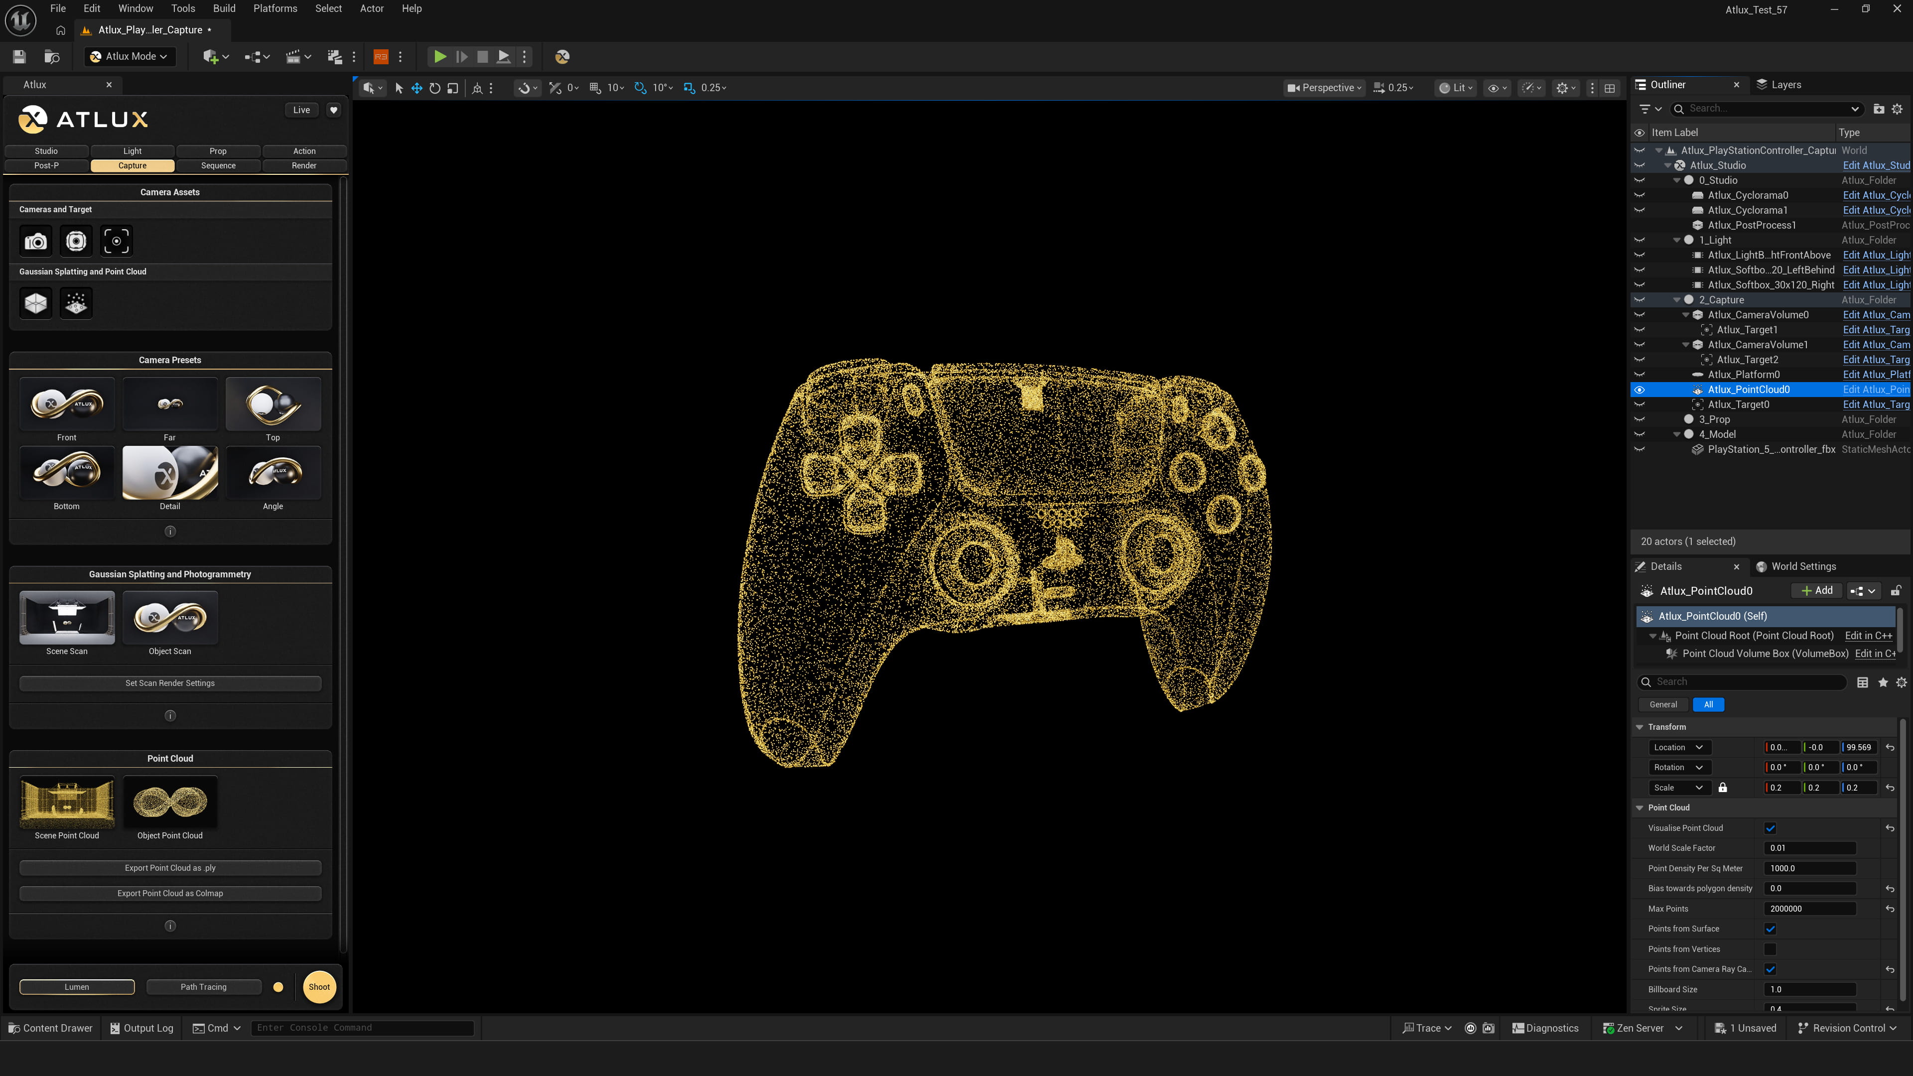The width and height of the screenshot is (1913, 1076).
Task: Open the Perspective dropdown in the viewport
Action: (x=1324, y=88)
